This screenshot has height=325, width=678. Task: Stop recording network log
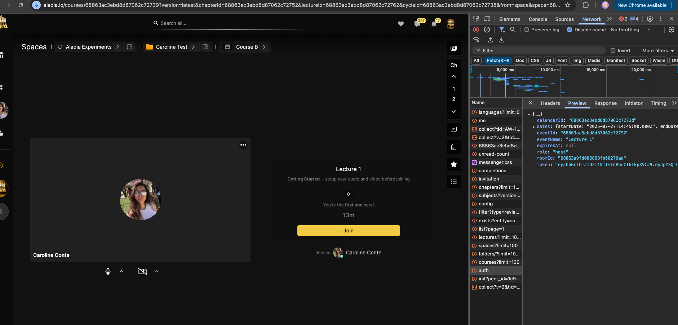pyautogui.click(x=476, y=30)
